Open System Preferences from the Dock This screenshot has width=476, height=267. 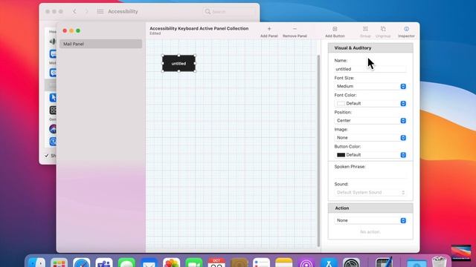(x=351, y=263)
